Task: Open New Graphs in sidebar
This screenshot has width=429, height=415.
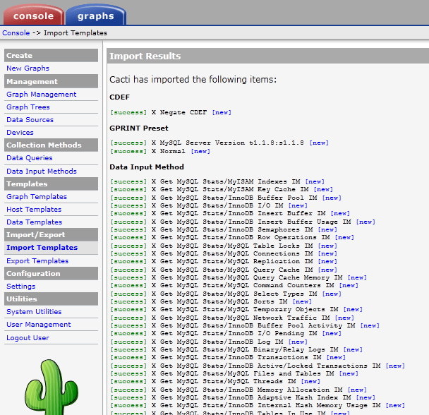Action: pos(28,68)
